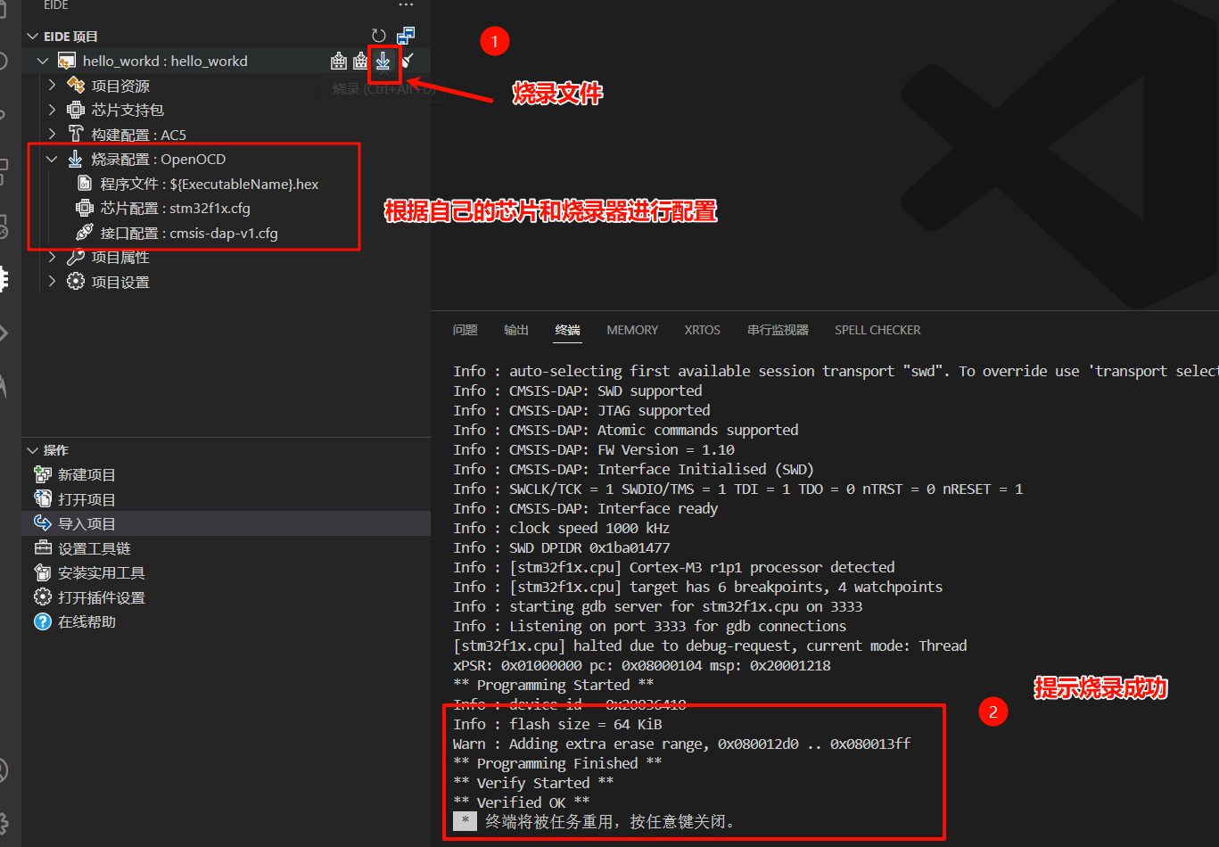Click the build icon on hello_workd row

(x=339, y=61)
